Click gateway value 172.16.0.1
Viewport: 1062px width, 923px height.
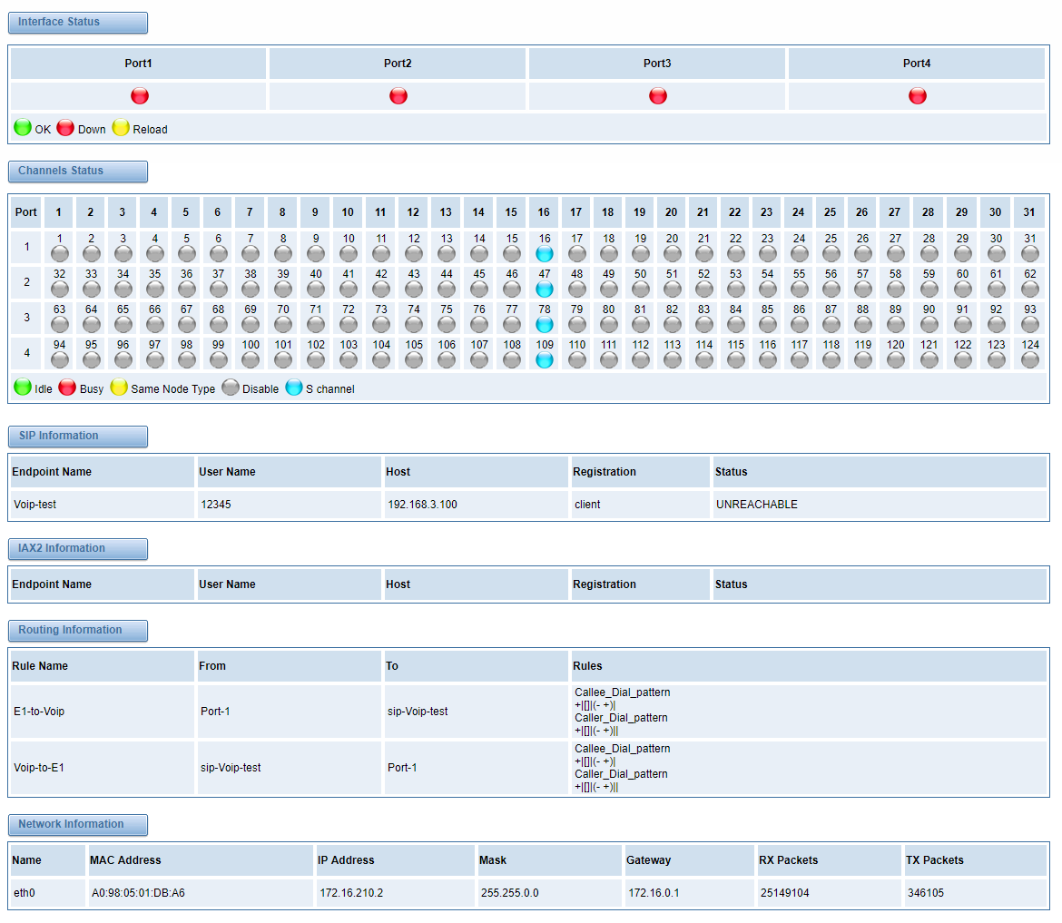(654, 892)
